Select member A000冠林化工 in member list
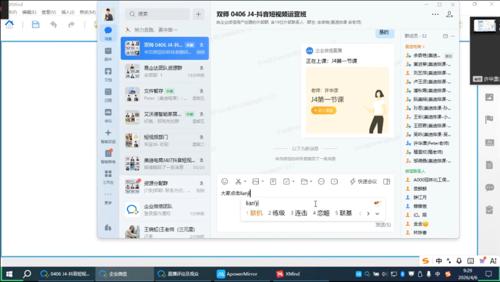 click(428, 180)
